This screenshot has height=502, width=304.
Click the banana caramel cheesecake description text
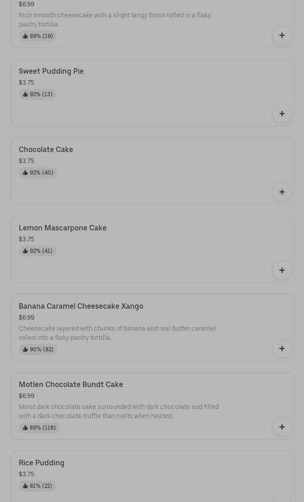pyautogui.click(x=117, y=333)
